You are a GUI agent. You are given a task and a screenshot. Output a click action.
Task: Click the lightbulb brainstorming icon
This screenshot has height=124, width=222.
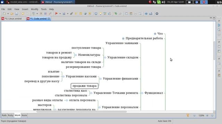[x=100, y=14]
